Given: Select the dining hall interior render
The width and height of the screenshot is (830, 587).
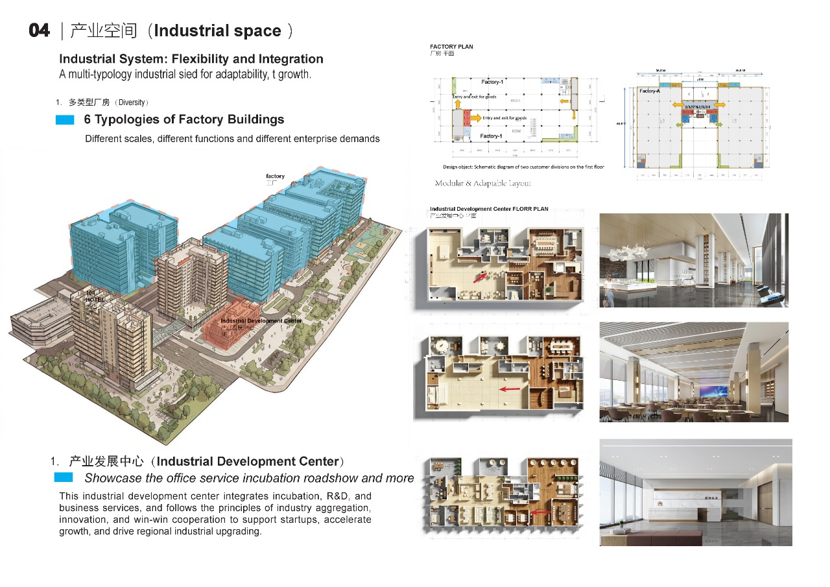Looking at the screenshot, I should click(693, 372).
